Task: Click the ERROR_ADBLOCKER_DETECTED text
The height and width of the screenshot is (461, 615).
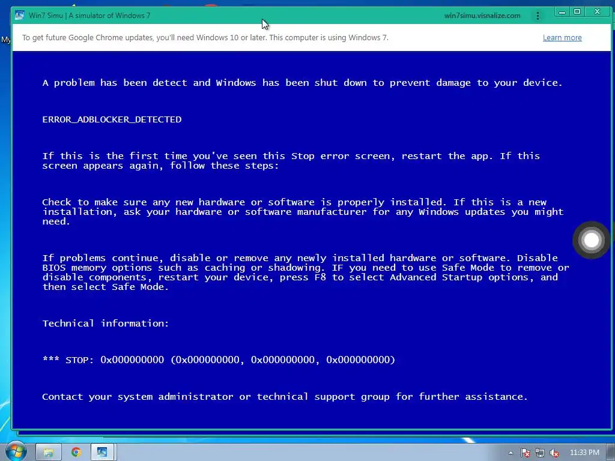Action: point(112,119)
